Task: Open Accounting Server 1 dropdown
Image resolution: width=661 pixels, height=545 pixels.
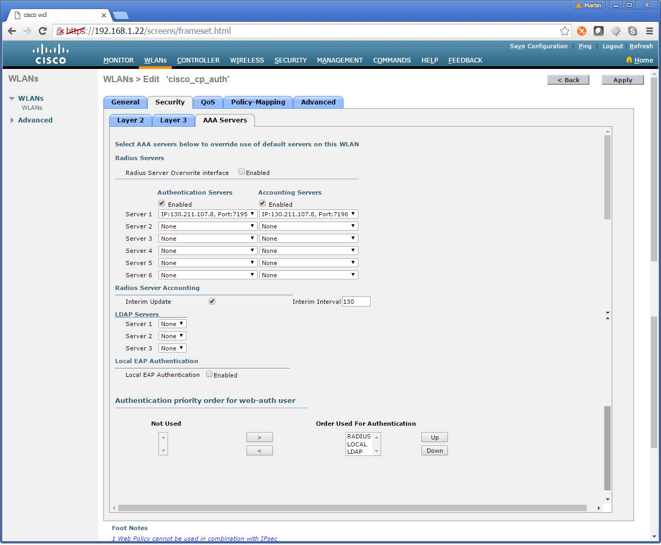Action: 309,214
